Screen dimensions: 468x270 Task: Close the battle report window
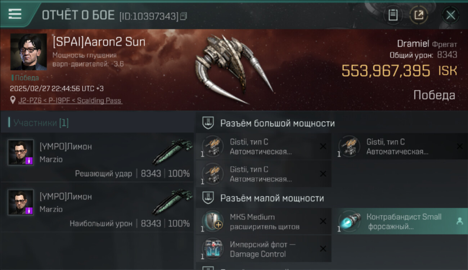450,15
